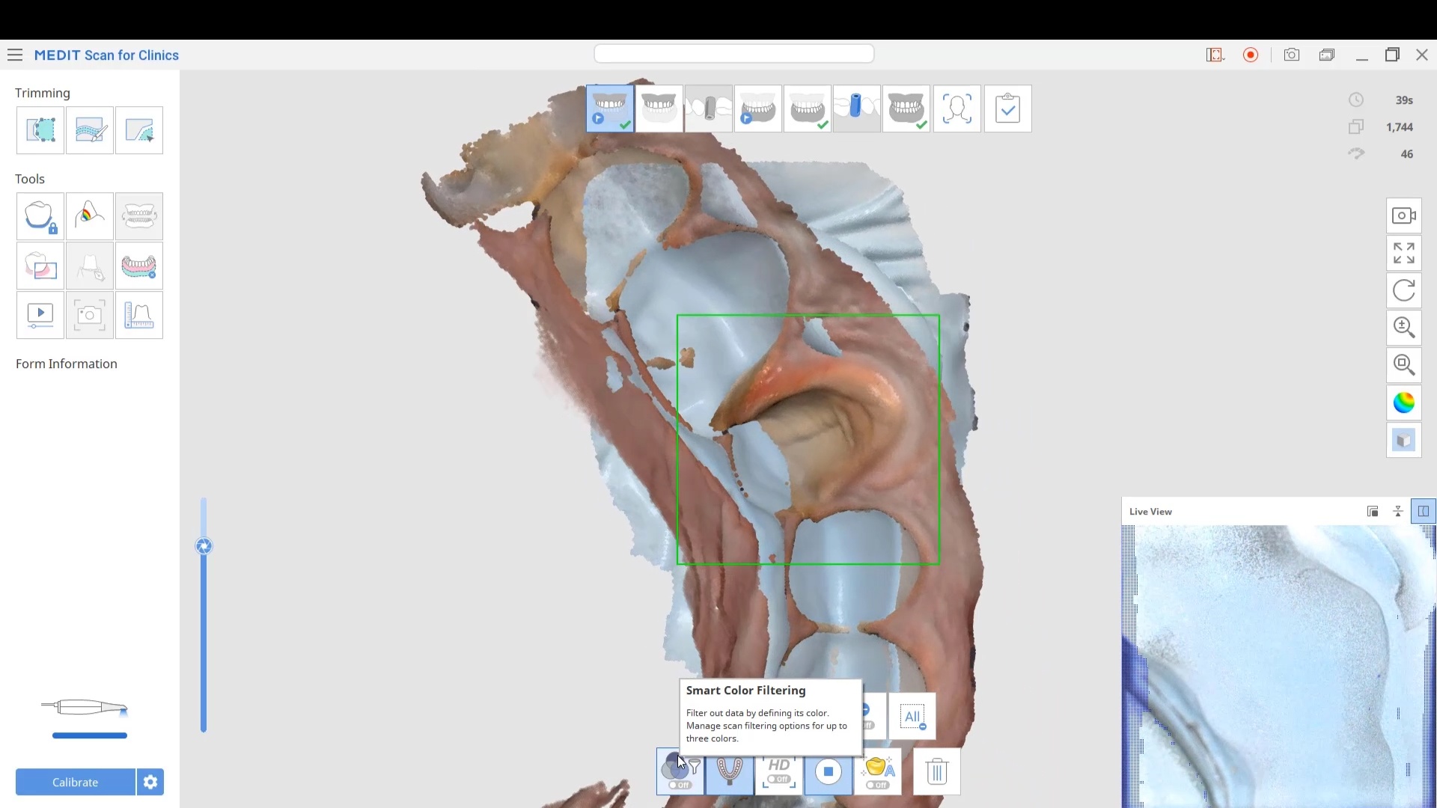
Task: Select the arch scan mode button
Action: click(x=730, y=771)
